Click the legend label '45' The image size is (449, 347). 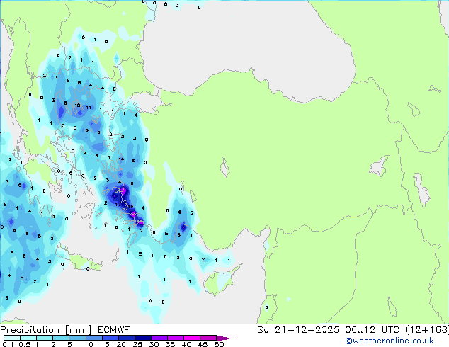[x=203, y=344]
